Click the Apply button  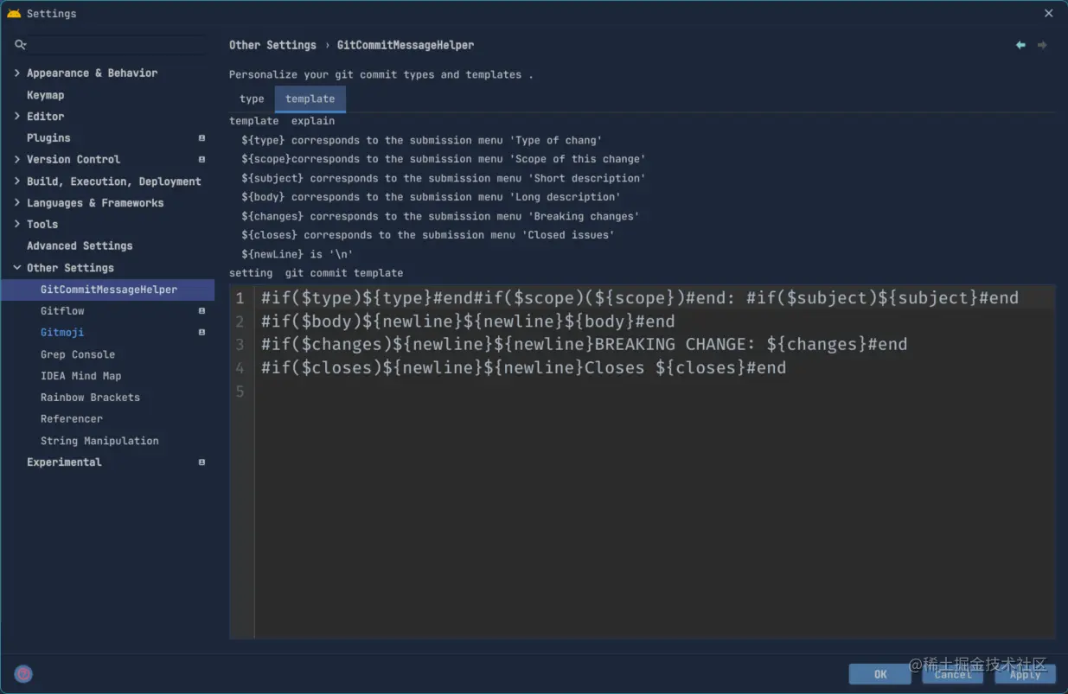tap(1026, 674)
